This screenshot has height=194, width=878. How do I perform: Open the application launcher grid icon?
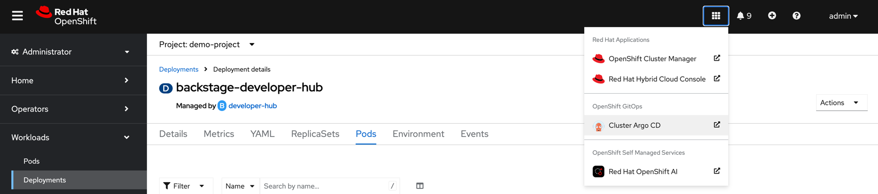coord(716,16)
